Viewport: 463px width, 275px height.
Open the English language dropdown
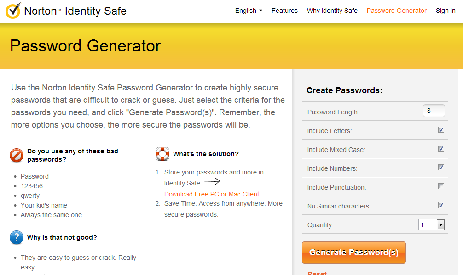click(x=249, y=11)
